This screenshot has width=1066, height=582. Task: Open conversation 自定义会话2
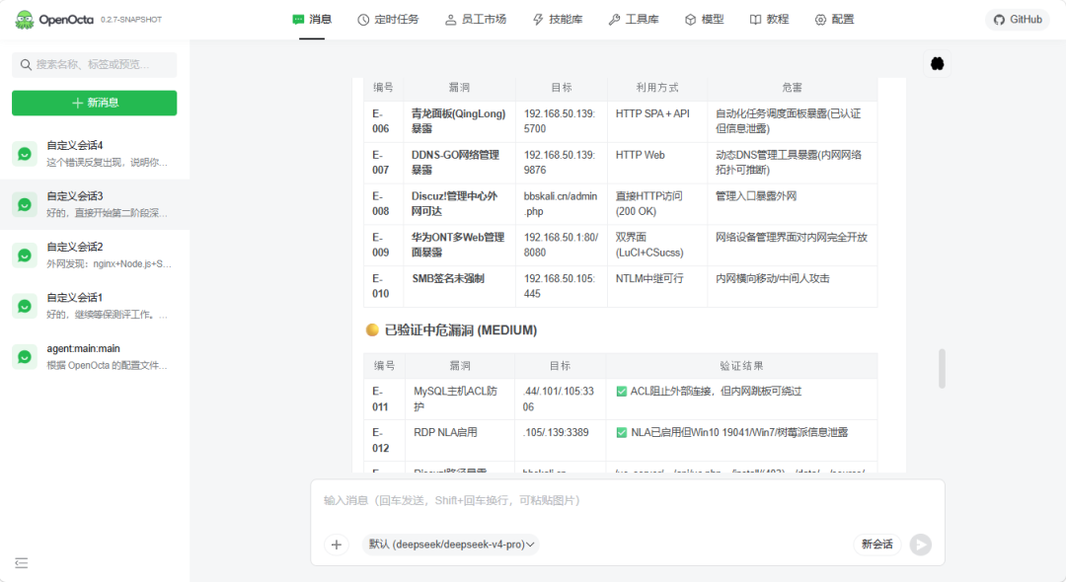point(95,255)
